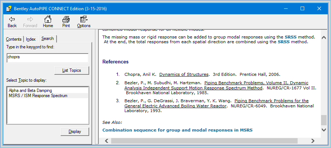Click the horizontal scrollbar thumb
The width and height of the screenshot is (331, 148).
click(x=204, y=141)
